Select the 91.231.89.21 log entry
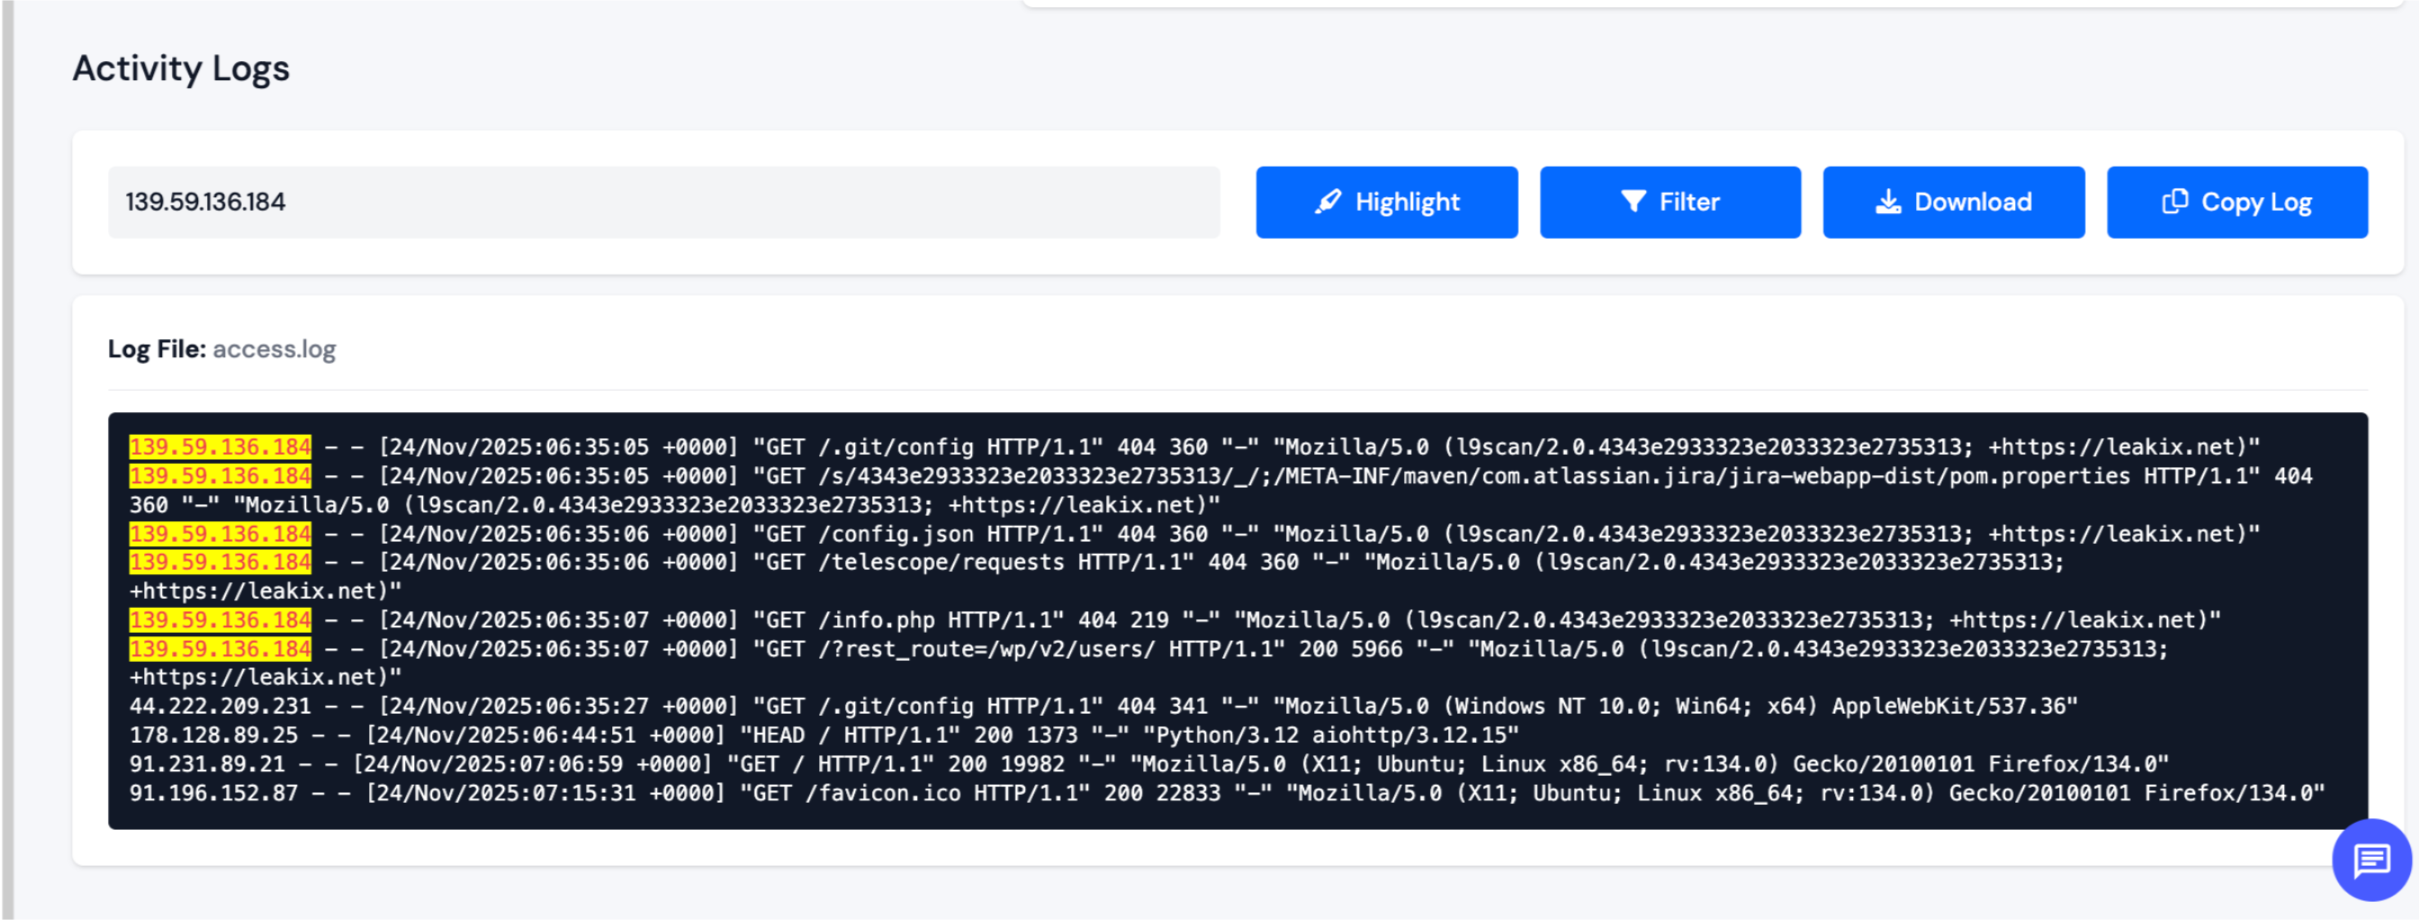 (x=207, y=764)
